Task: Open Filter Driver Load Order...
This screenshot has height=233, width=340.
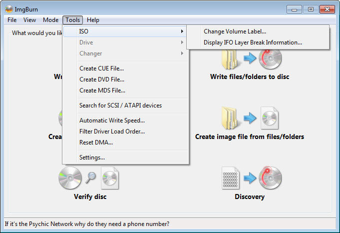Action: [125, 131]
